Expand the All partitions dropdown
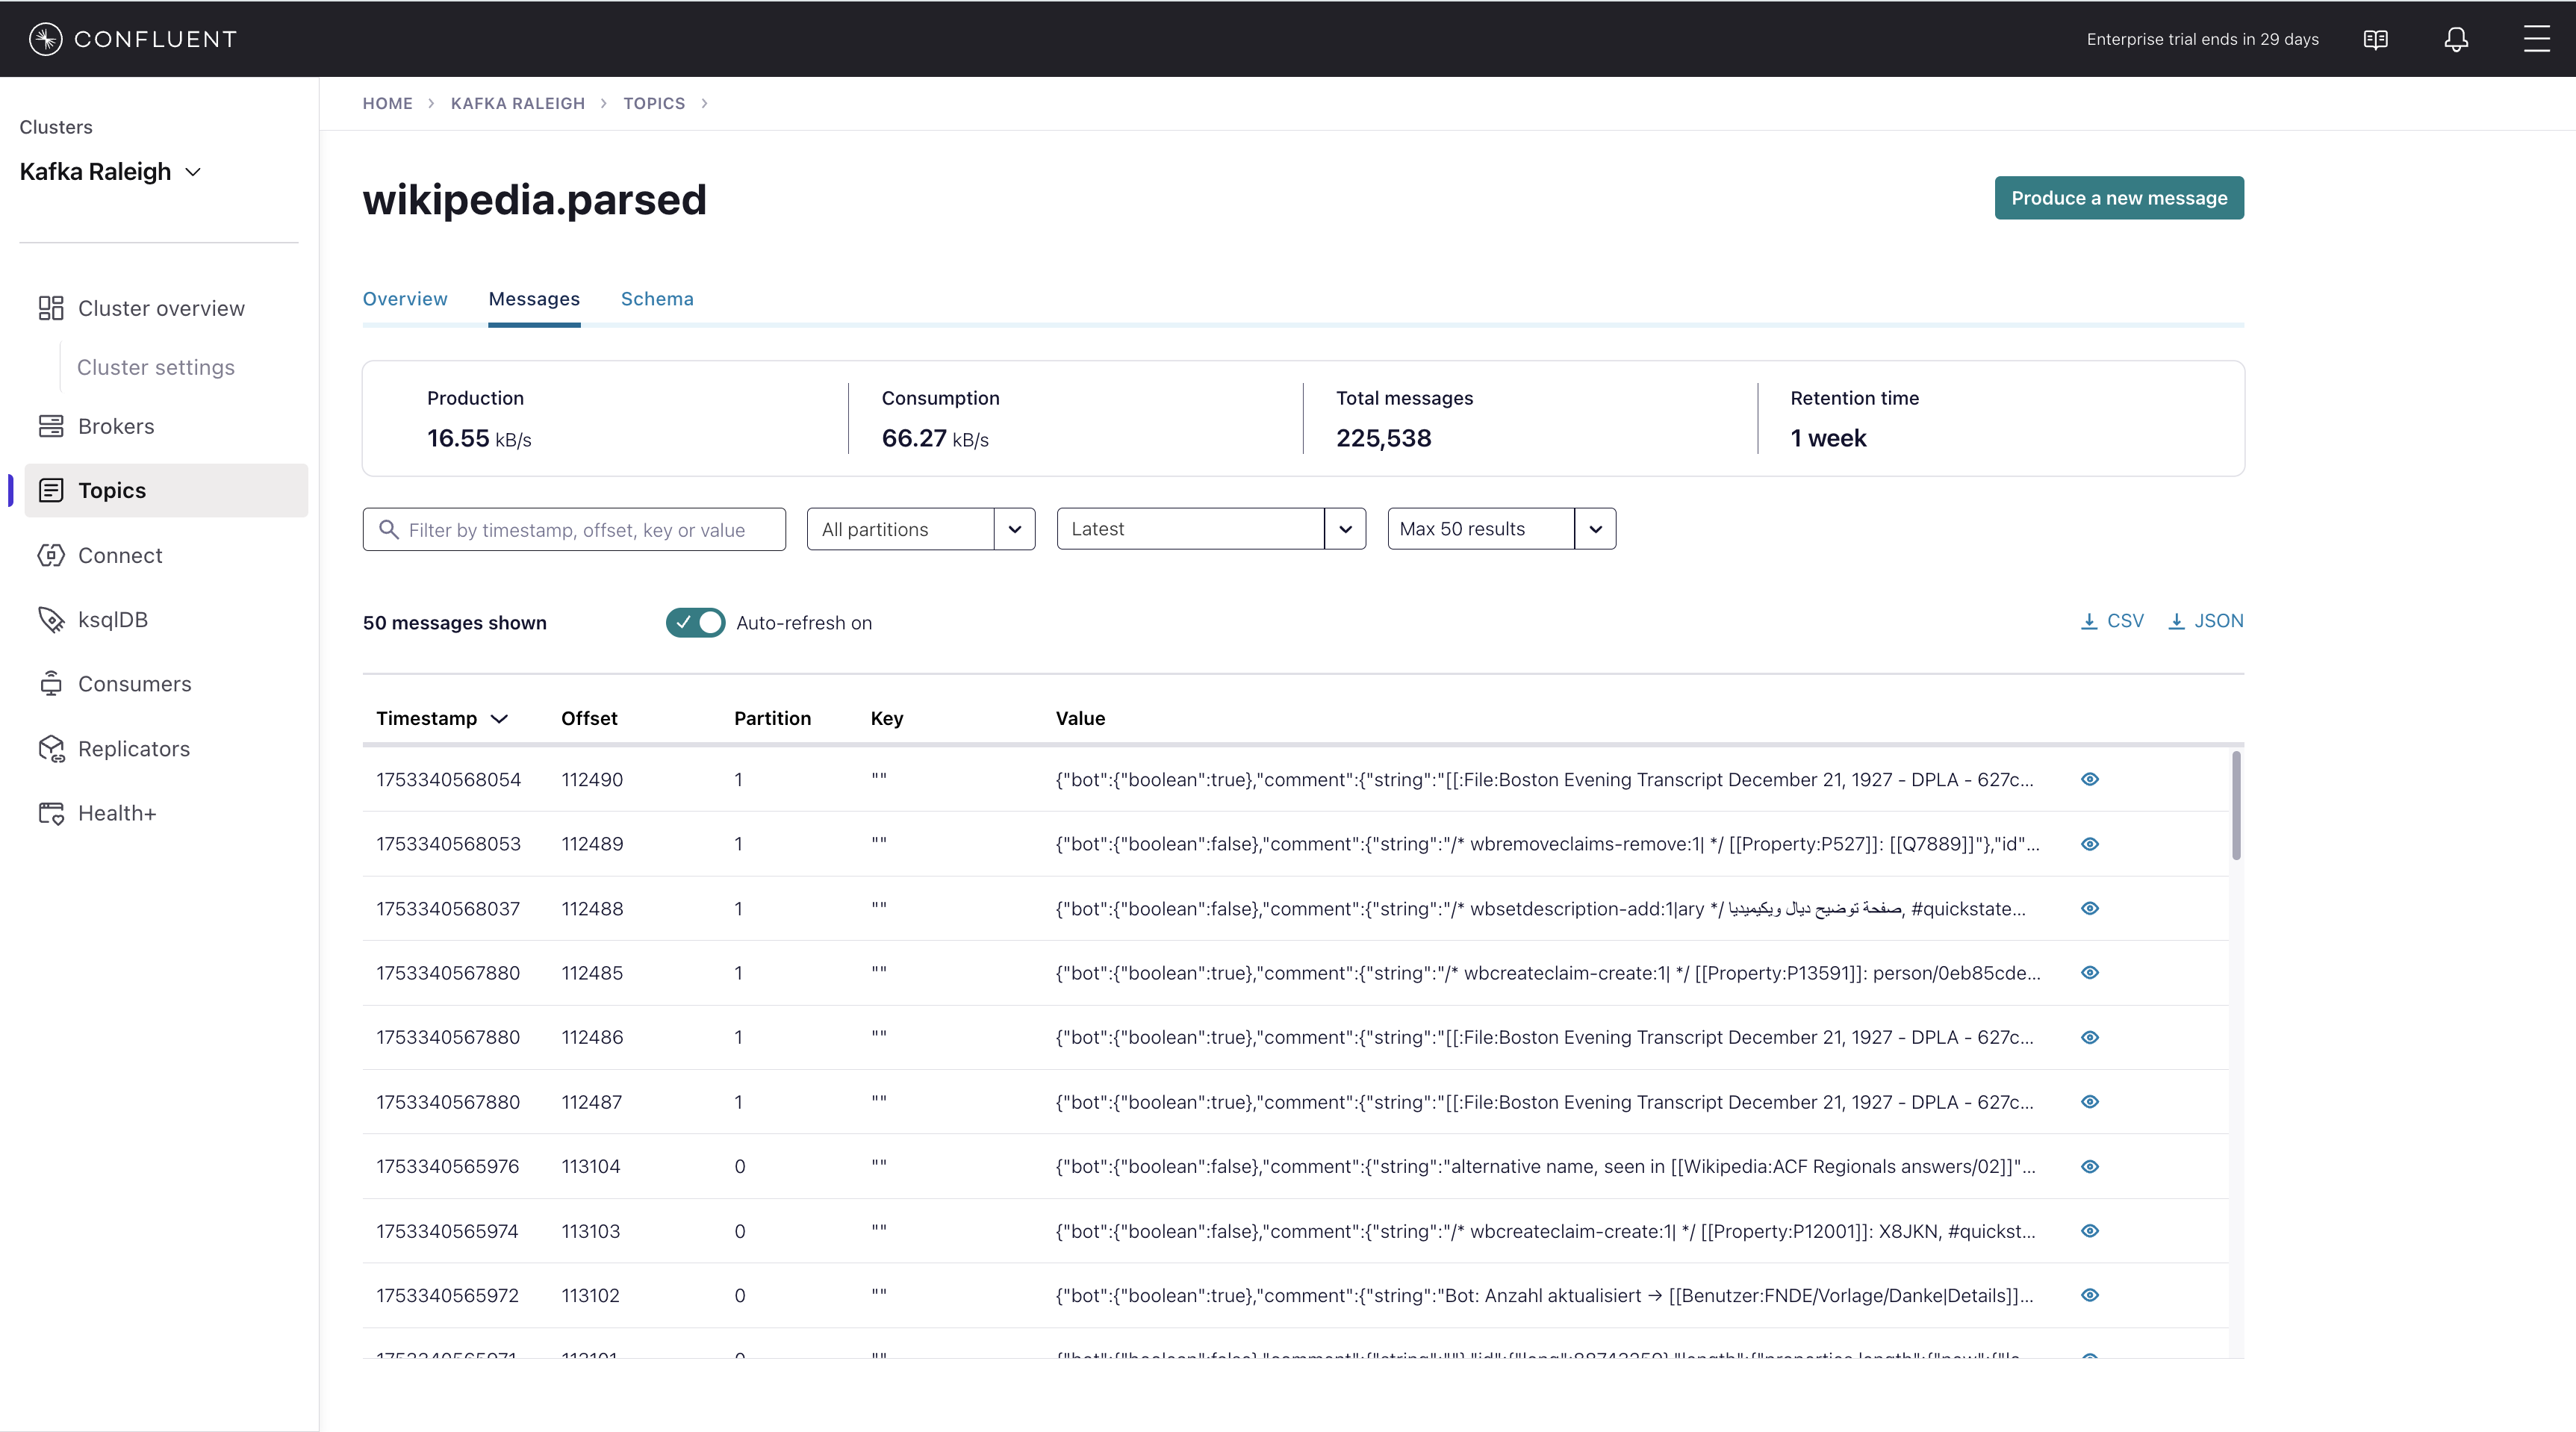 click(x=1014, y=529)
